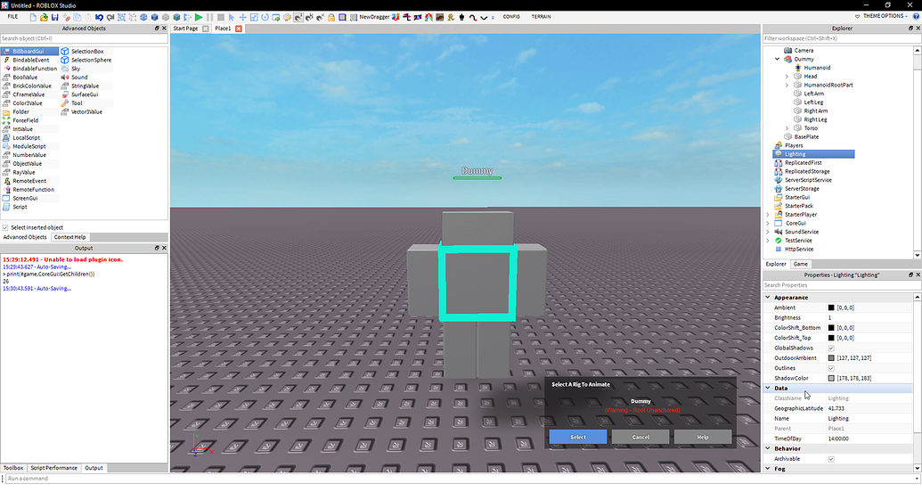Insert a Tool object from list
The height and width of the screenshot is (500, 922).
pos(77,103)
